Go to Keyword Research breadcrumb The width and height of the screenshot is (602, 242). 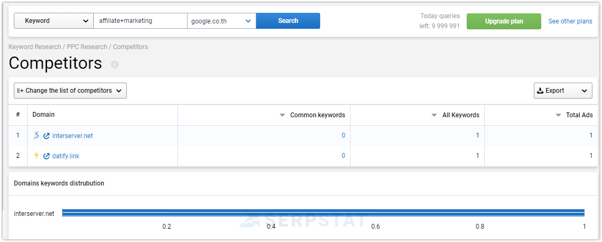[35, 47]
